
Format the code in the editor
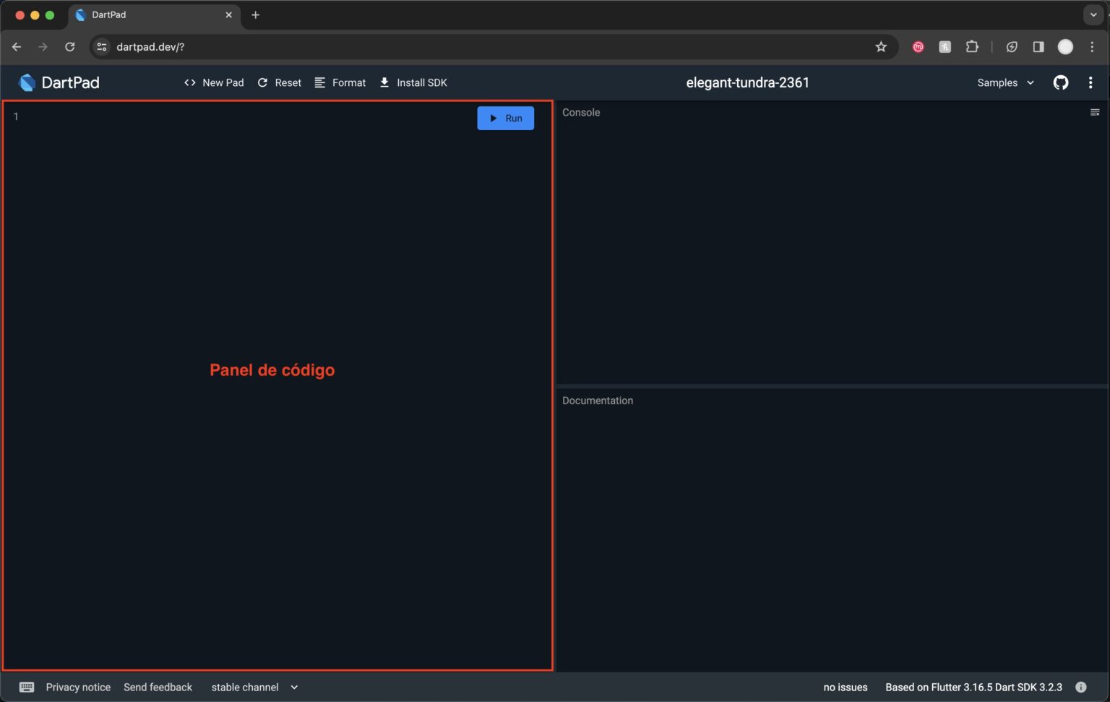[x=340, y=82]
